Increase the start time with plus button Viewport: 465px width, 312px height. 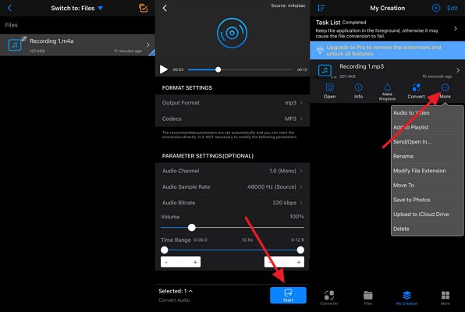pos(195,262)
